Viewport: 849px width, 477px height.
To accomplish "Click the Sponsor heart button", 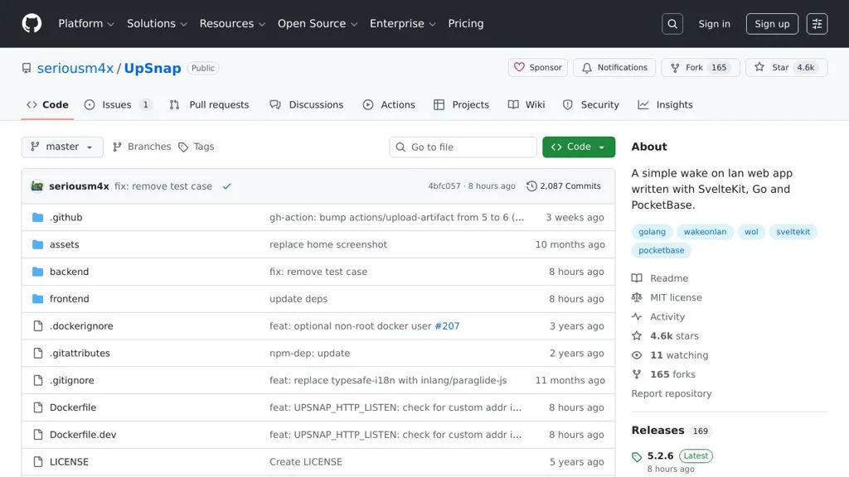I will click(x=537, y=68).
